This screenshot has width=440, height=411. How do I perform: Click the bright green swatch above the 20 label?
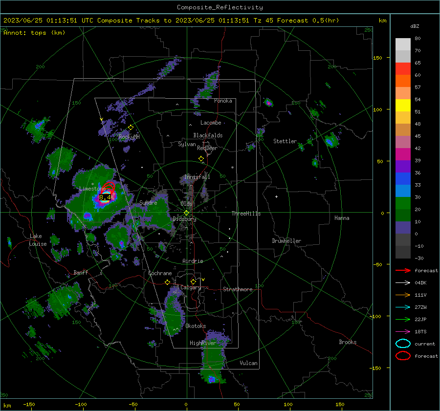(403, 203)
